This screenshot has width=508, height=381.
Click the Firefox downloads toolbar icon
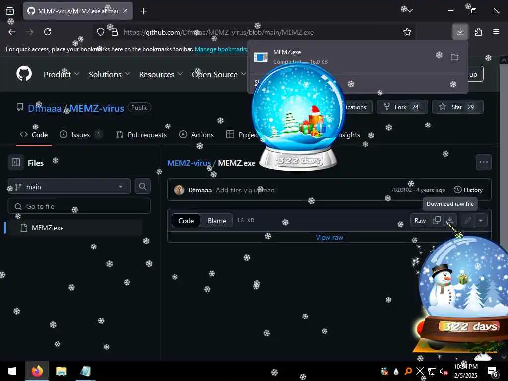(x=460, y=32)
